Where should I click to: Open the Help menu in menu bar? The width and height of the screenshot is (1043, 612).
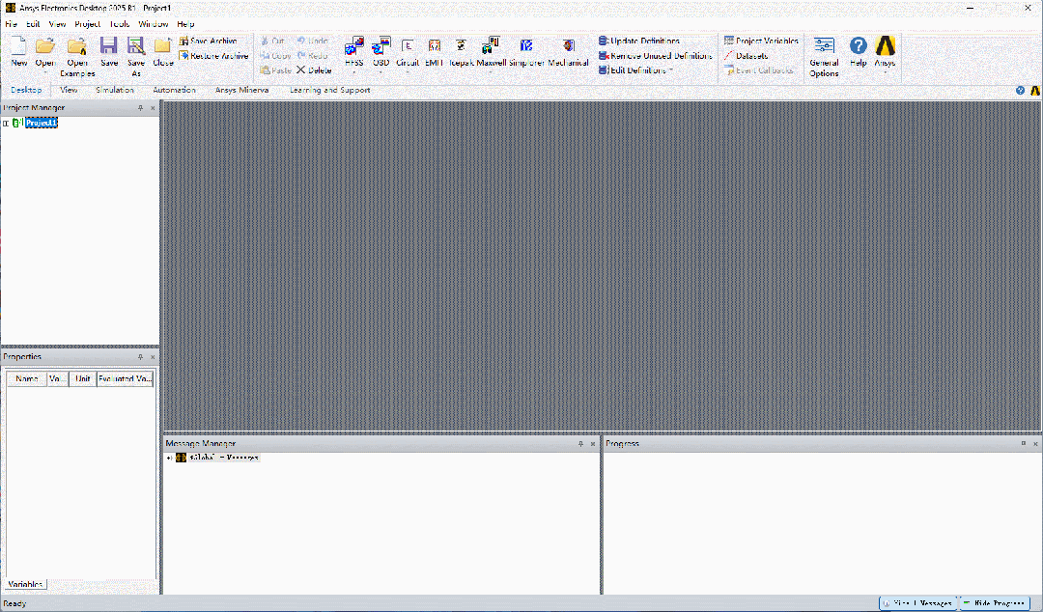[x=185, y=24]
